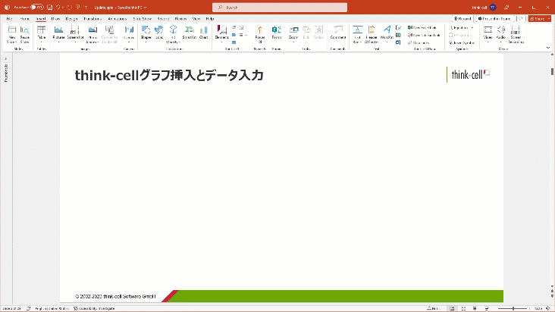Click the Notes button in status bar
Viewport: 555px width, 312px height.
434,308
